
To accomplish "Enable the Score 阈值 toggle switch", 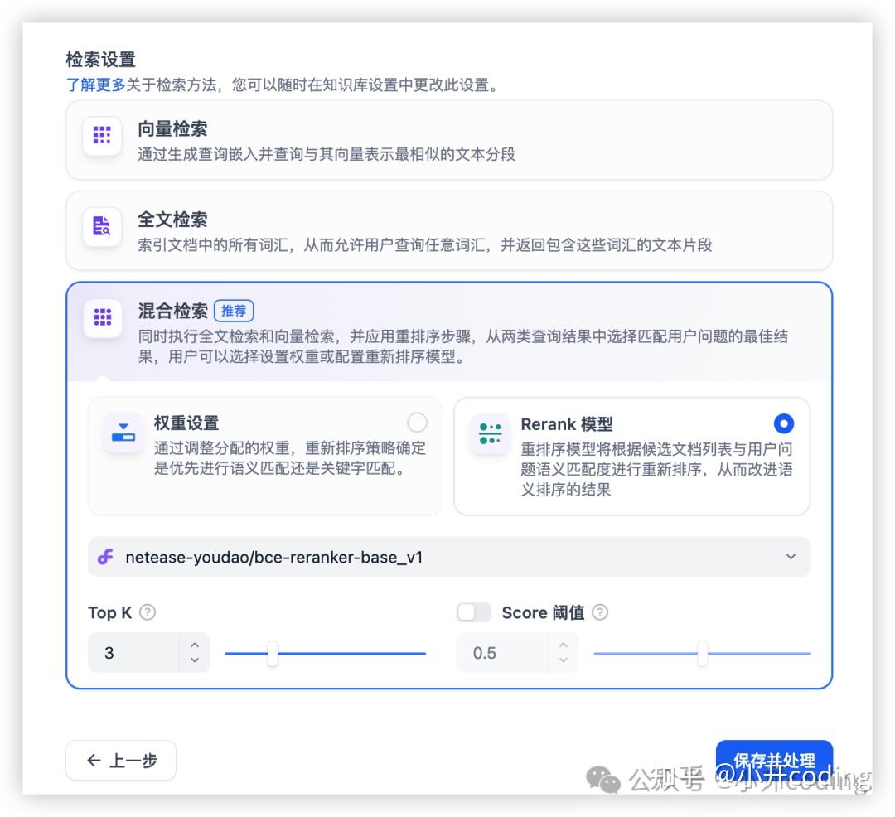I will point(474,612).
